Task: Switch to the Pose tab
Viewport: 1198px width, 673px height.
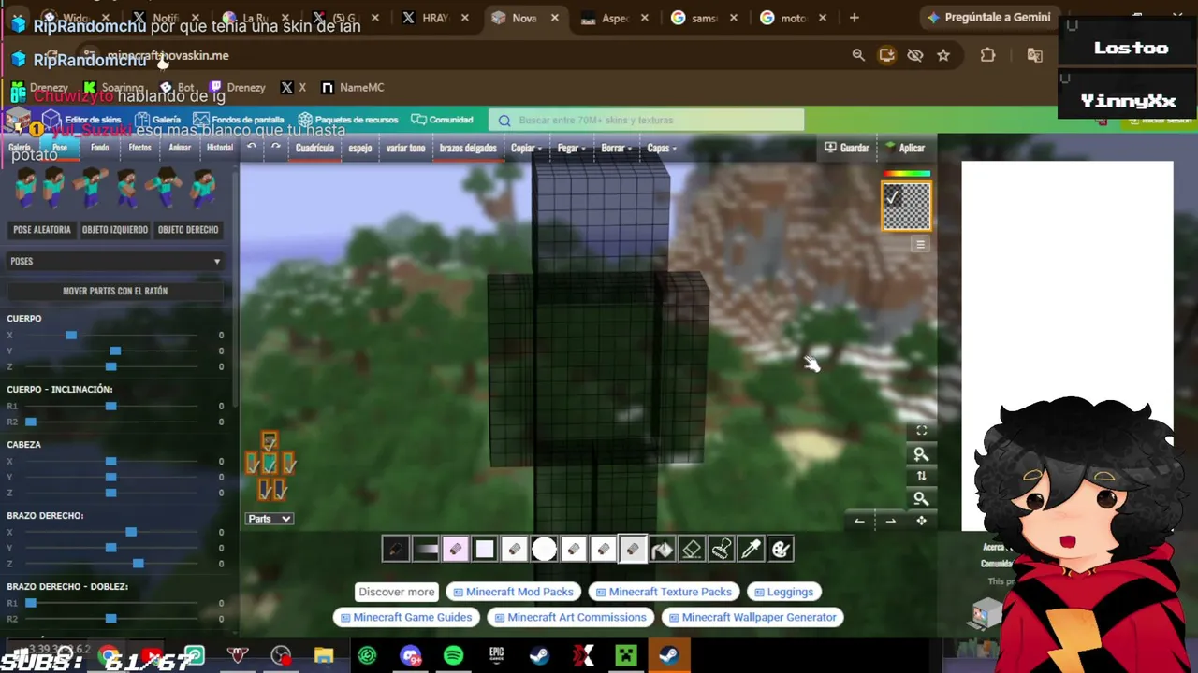Action: [60, 148]
